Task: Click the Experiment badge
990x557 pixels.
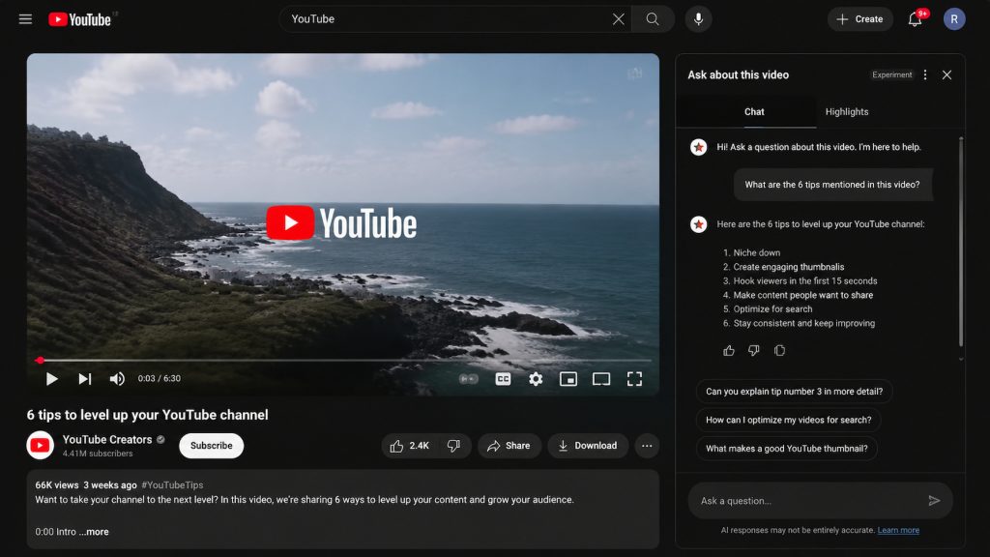Action: tap(892, 74)
